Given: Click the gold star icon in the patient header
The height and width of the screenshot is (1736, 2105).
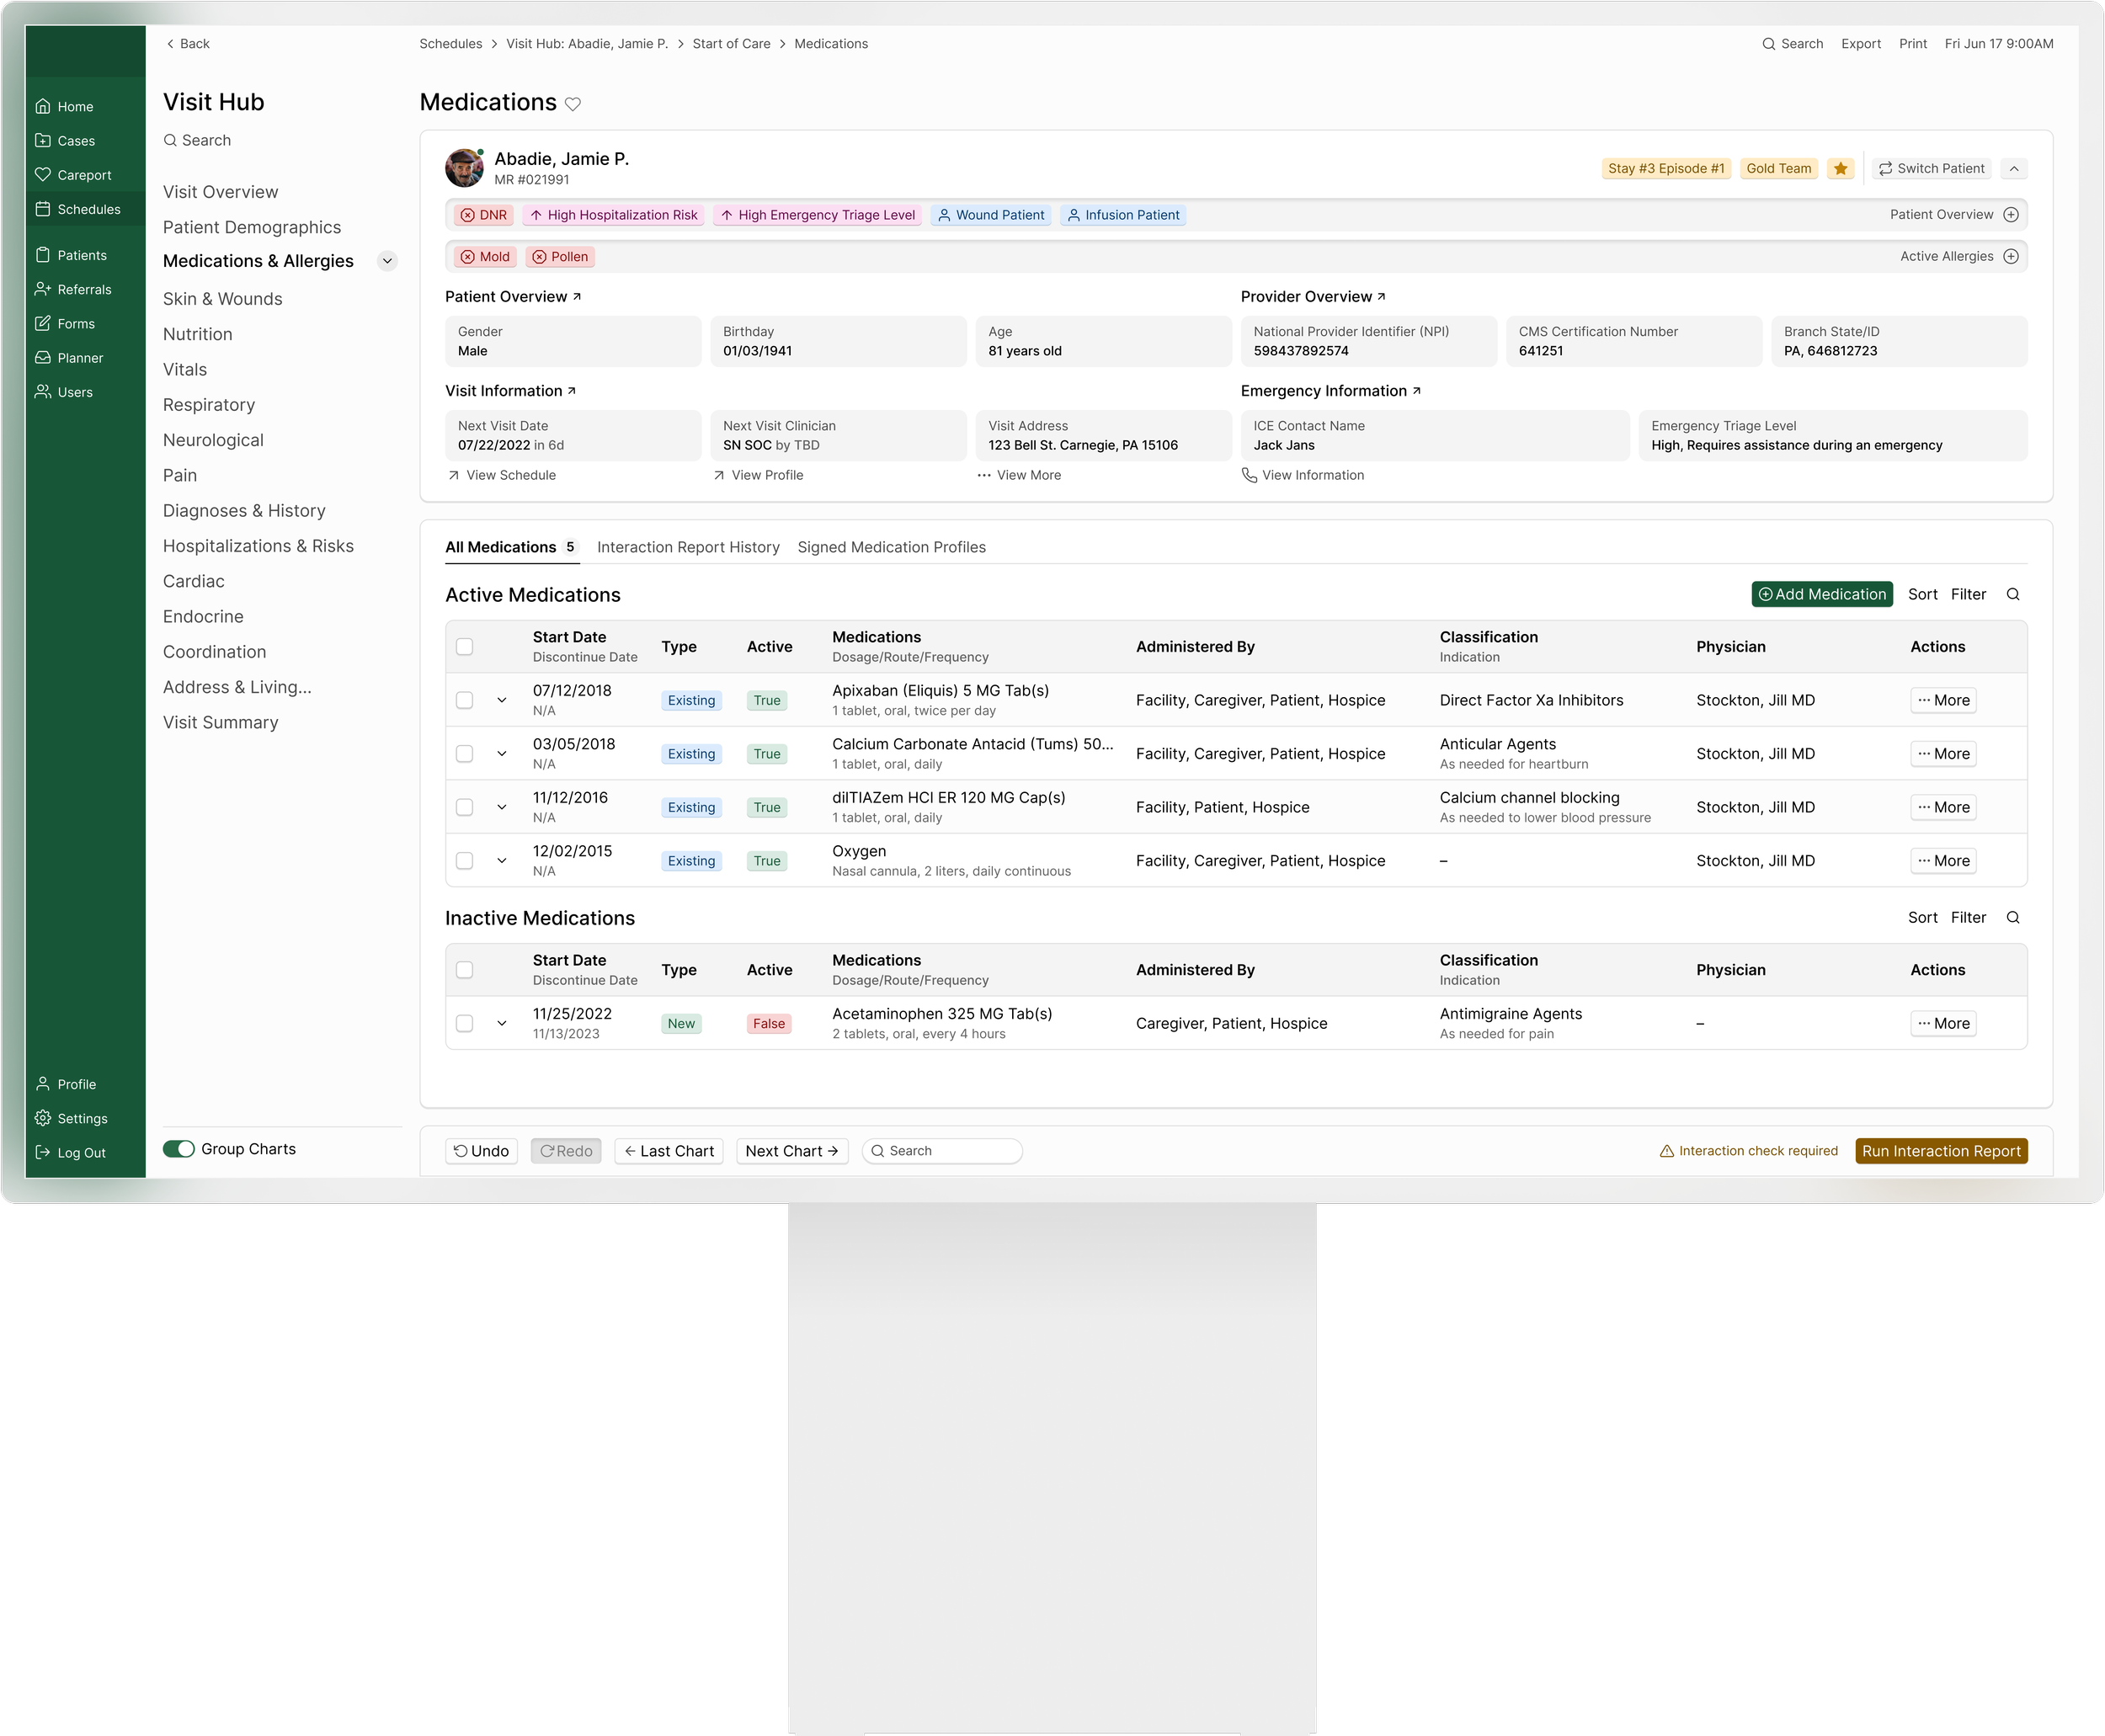Looking at the screenshot, I should (1840, 169).
